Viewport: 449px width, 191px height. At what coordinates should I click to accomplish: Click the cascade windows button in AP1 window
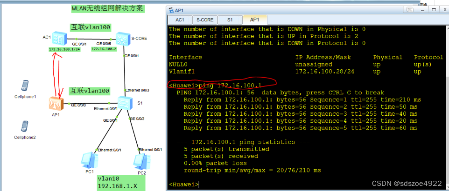pyautogui.click(x=410, y=9)
